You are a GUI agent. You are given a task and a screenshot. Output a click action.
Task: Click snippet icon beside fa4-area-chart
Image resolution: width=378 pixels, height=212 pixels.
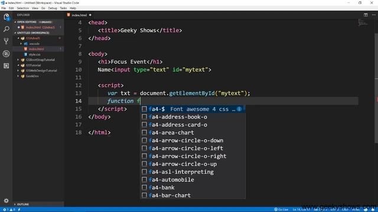pyautogui.click(x=144, y=132)
